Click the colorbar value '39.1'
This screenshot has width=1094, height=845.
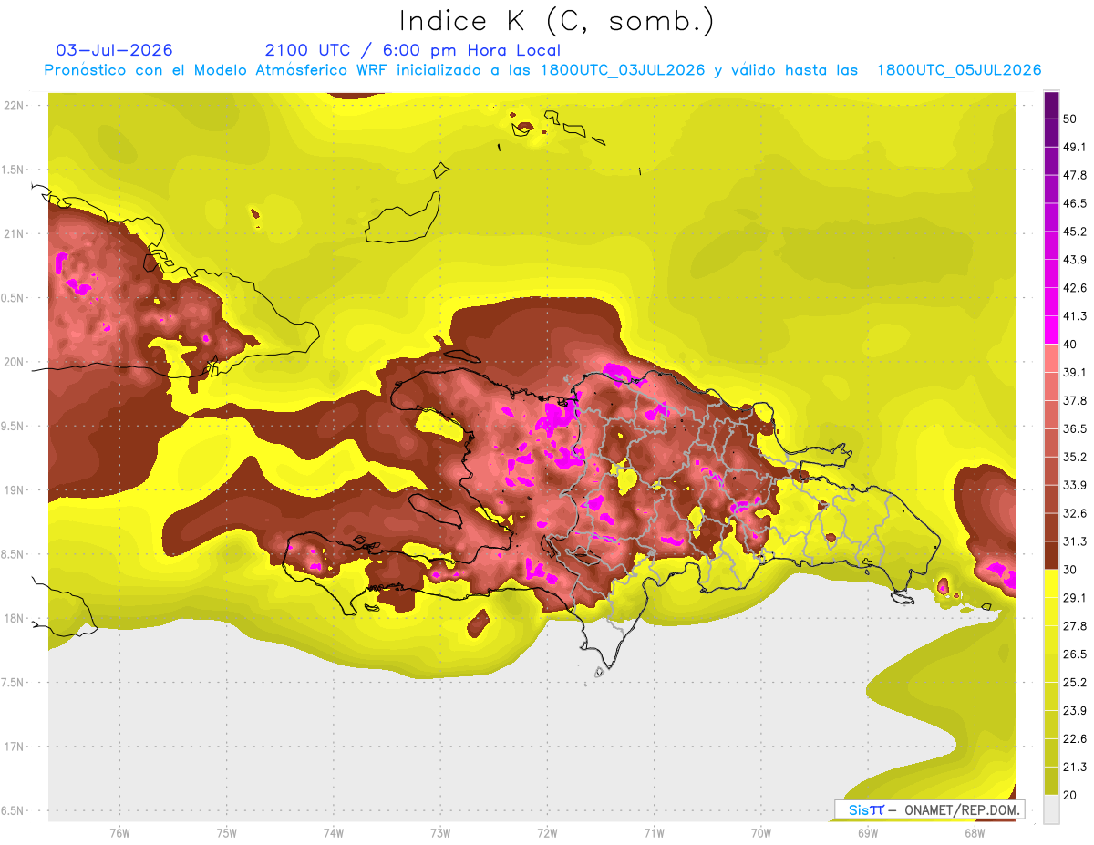pyautogui.click(x=1075, y=372)
